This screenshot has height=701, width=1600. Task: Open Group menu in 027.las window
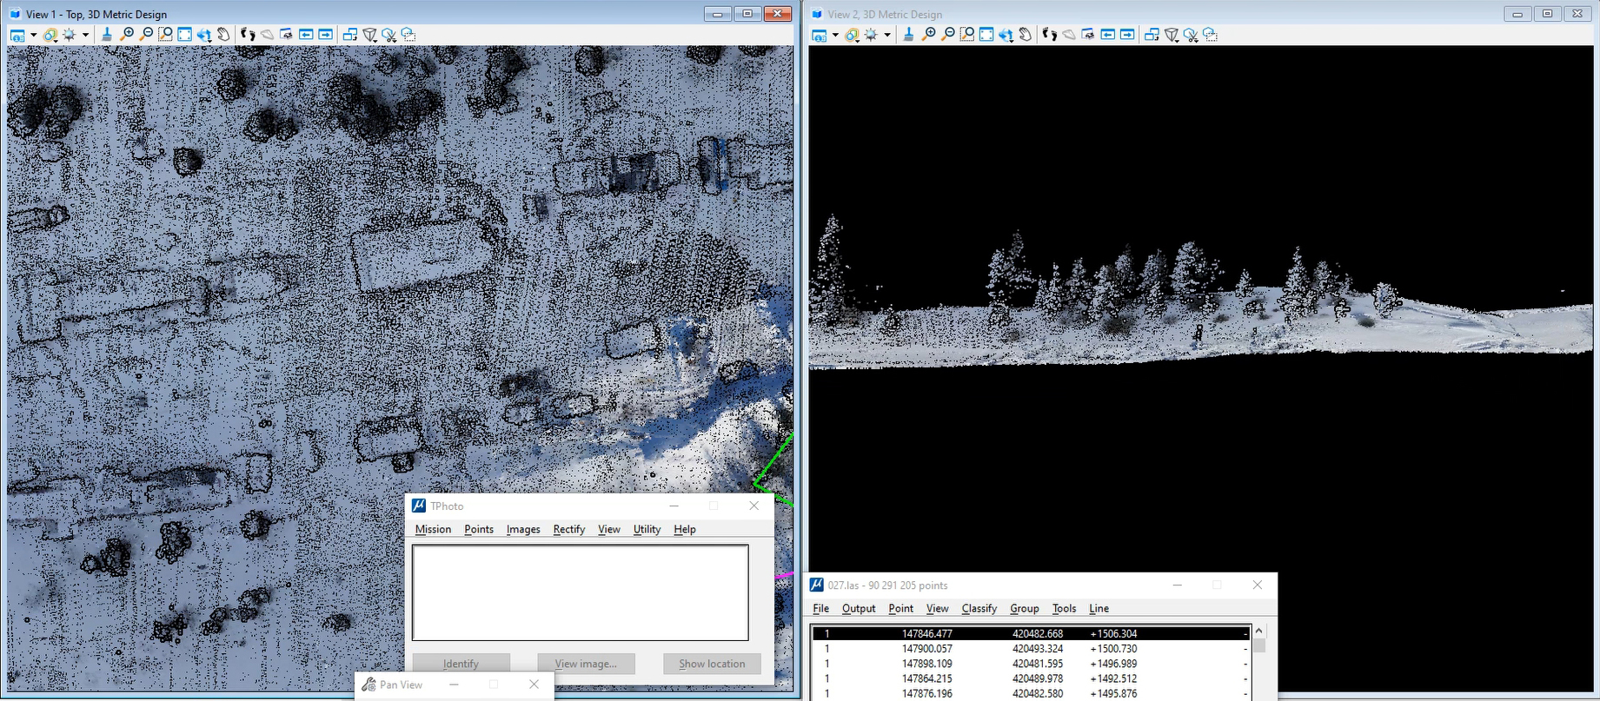pos(1025,608)
